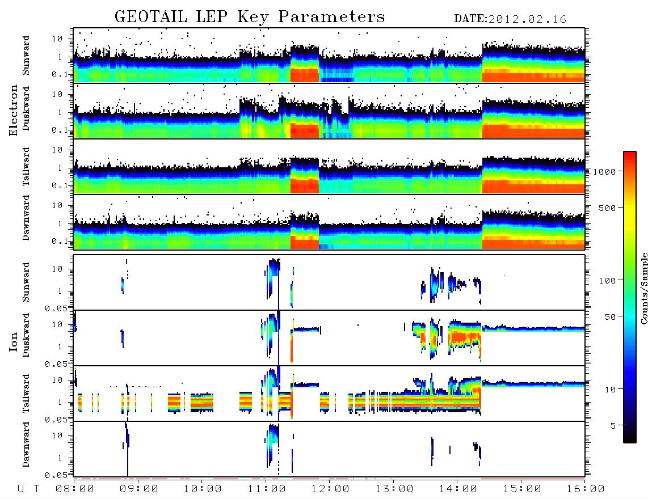Click the 0.05 tick of Ion Dawnward axis
Image resolution: width=648 pixels, height=499 pixels.
(56, 475)
